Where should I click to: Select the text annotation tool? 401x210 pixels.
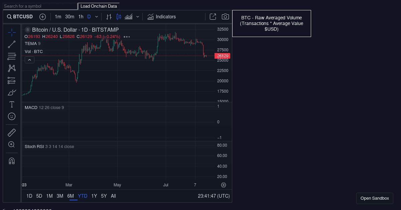(x=12, y=104)
